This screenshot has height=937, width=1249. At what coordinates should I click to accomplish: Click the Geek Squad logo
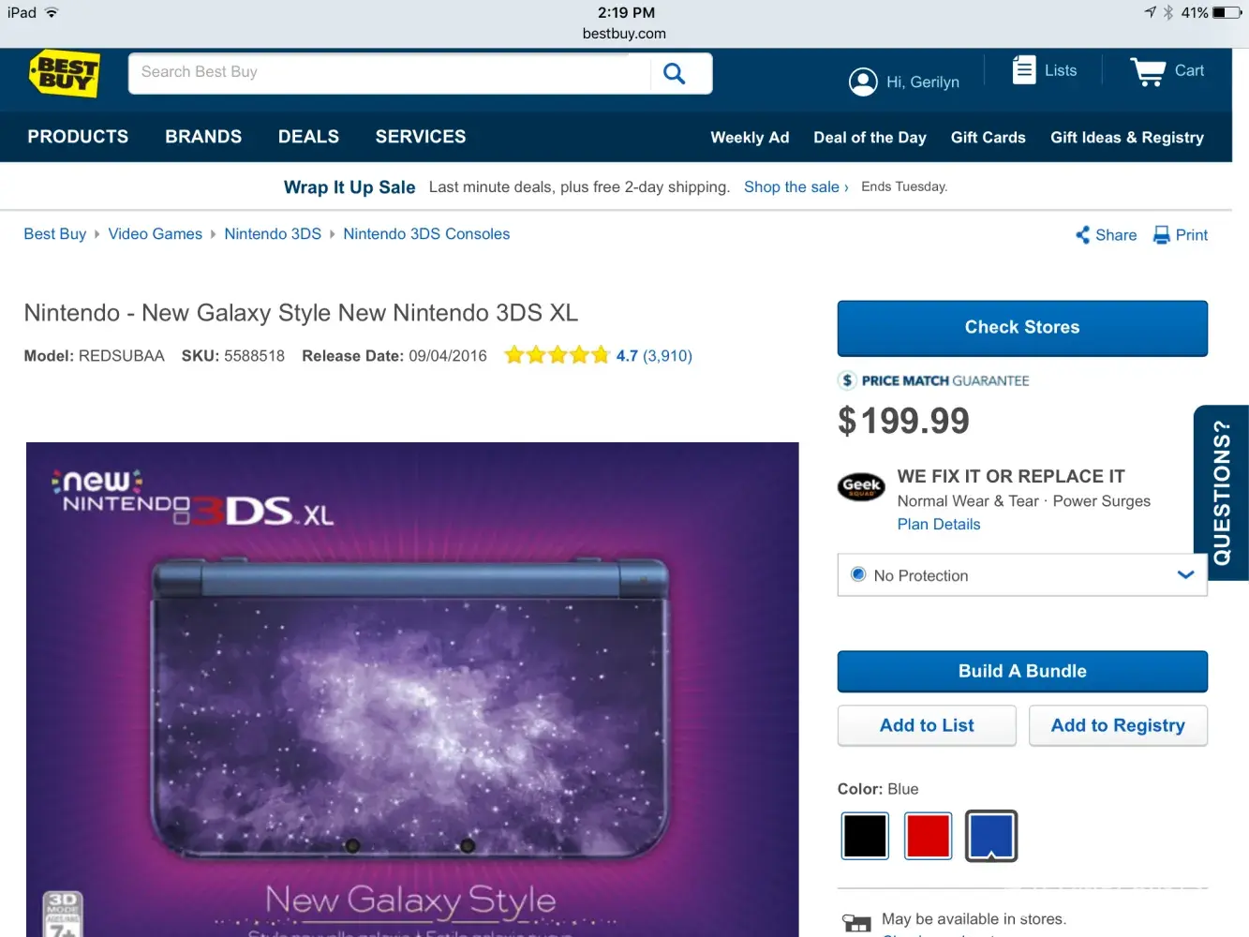pyautogui.click(x=861, y=486)
